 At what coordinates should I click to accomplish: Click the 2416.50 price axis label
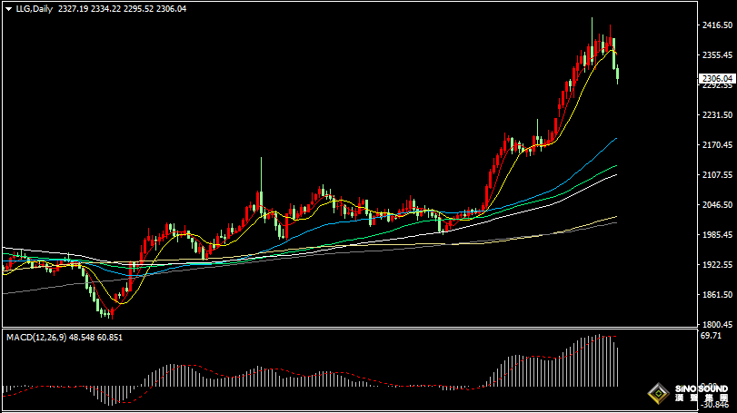tap(717, 26)
